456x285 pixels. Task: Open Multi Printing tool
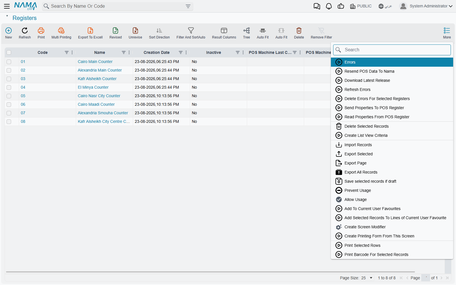point(61,33)
